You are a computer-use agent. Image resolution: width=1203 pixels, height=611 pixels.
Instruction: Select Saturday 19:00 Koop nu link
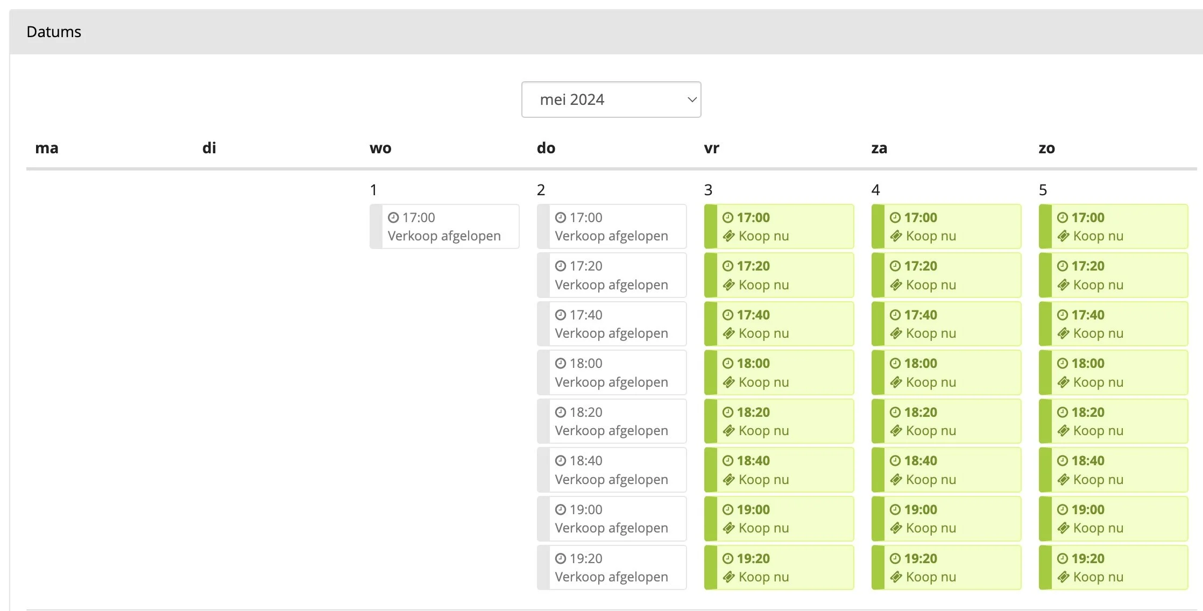point(931,528)
